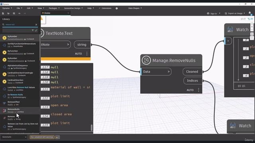
Task: Click the search magnifier icon in Library
Action: [x=3, y=25]
